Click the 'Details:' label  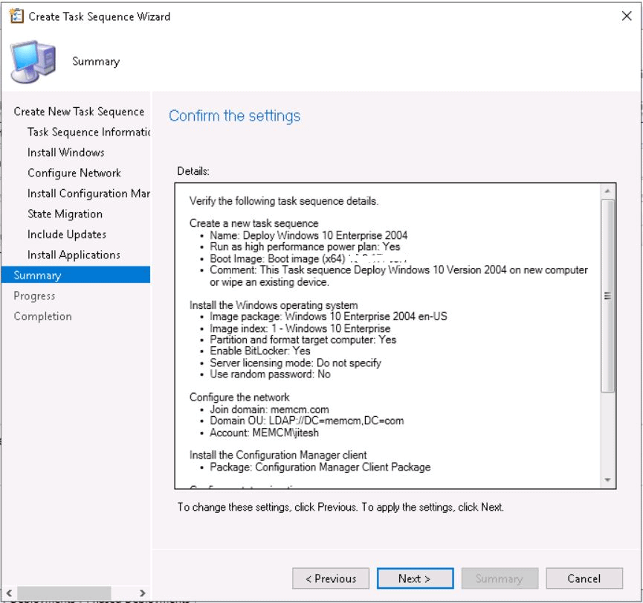point(193,171)
